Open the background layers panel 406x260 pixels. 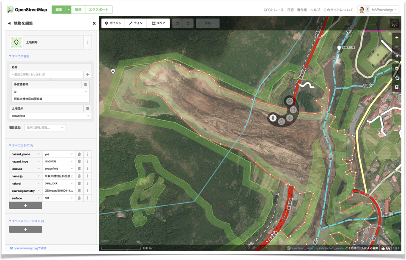click(x=396, y=68)
